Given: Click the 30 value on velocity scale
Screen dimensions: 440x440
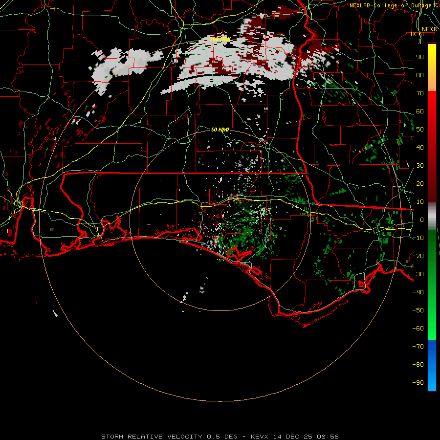Looking at the screenshot, I should pyautogui.click(x=420, y=166).
